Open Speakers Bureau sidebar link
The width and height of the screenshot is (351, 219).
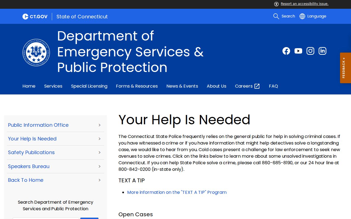pos(29,166)
